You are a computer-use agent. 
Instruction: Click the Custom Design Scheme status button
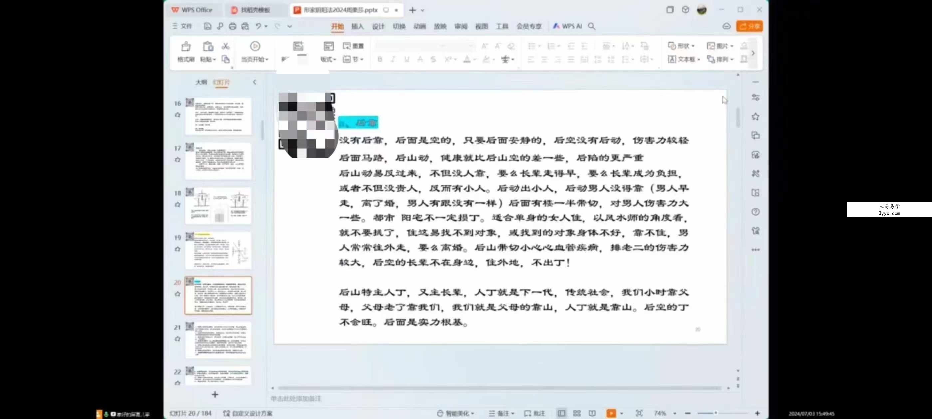[x=248, y=413]
